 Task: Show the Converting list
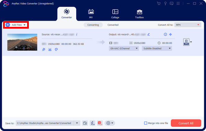coord(93,25)
